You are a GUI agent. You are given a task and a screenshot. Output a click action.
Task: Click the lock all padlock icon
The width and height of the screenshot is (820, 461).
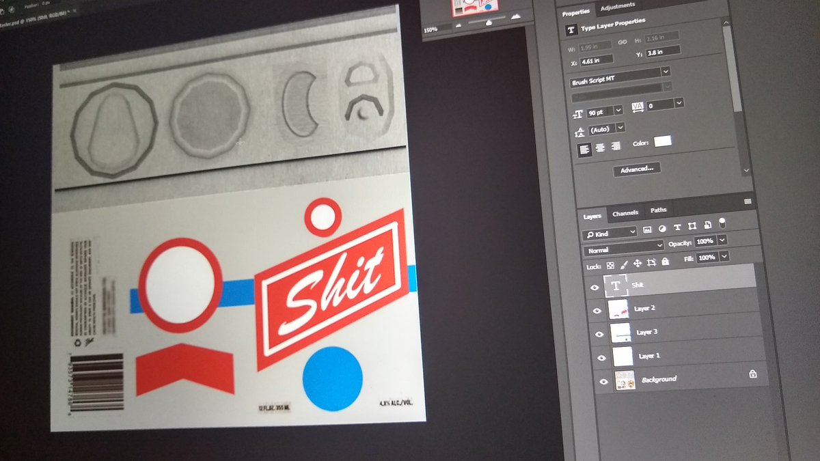[x=666, y=261]
